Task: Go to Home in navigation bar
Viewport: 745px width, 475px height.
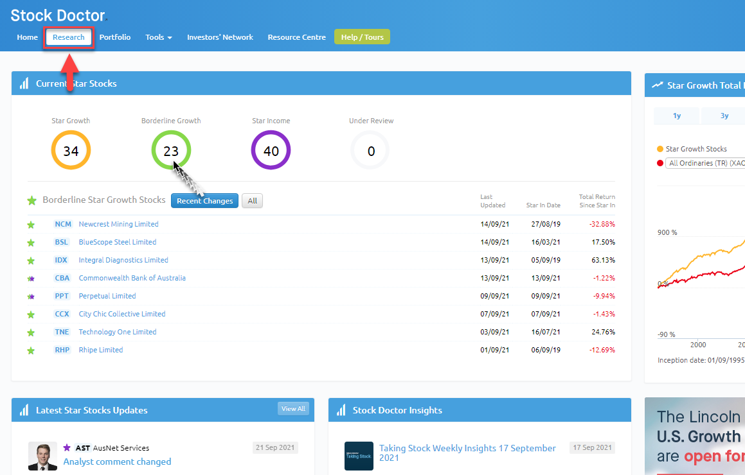Action: click(x=27, y=37)
